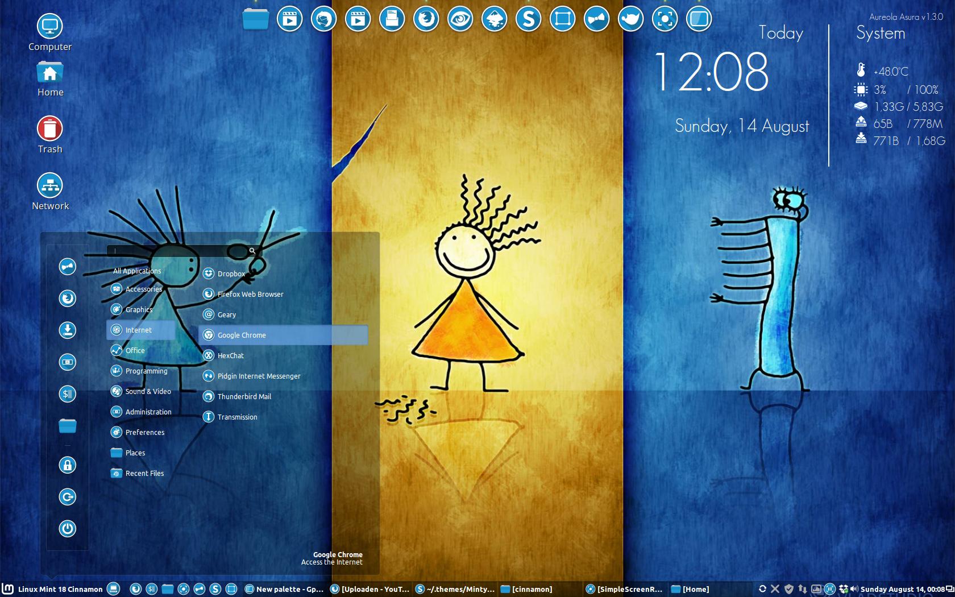Switch to the ~/.themes/Minty... window
The width and height of the screenshot is (955, 597).
455,589
